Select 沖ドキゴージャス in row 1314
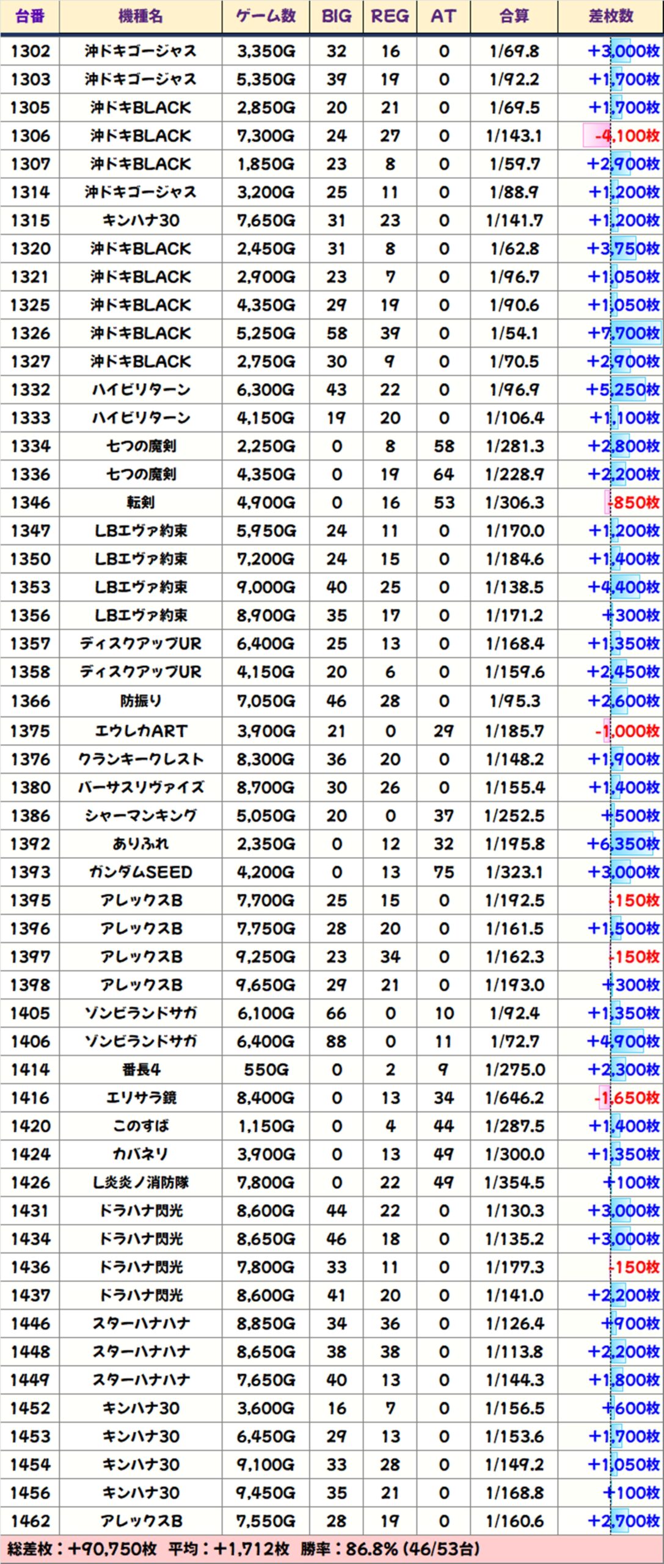Image resolution: width=664 pixels, height=1564 pixels. click(x=140, y=192)
